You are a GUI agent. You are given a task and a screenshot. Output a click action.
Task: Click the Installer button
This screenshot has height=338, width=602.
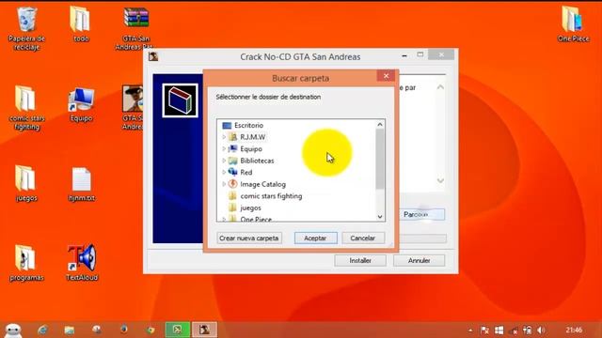pos(360,261)
